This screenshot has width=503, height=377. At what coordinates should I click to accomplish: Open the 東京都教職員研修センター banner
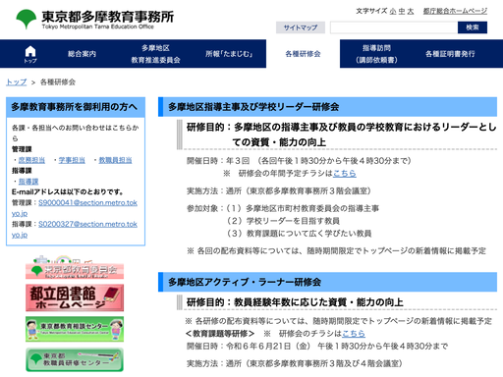pos(75,359)
